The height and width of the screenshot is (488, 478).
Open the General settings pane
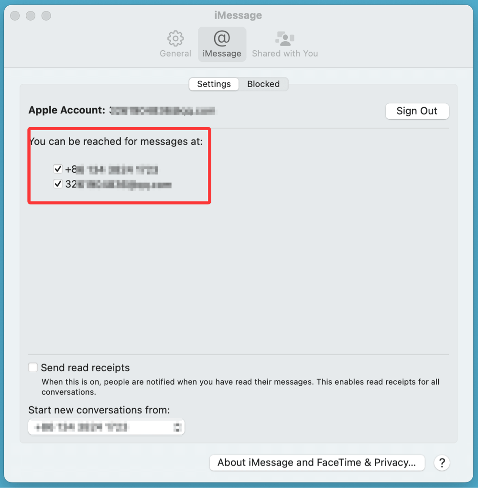point(175,44)
